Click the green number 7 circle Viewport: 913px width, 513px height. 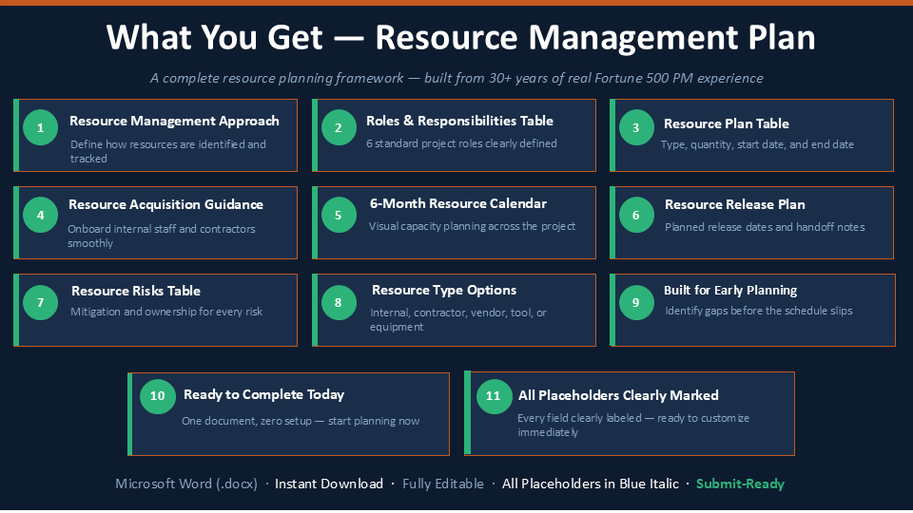(40, 302)
